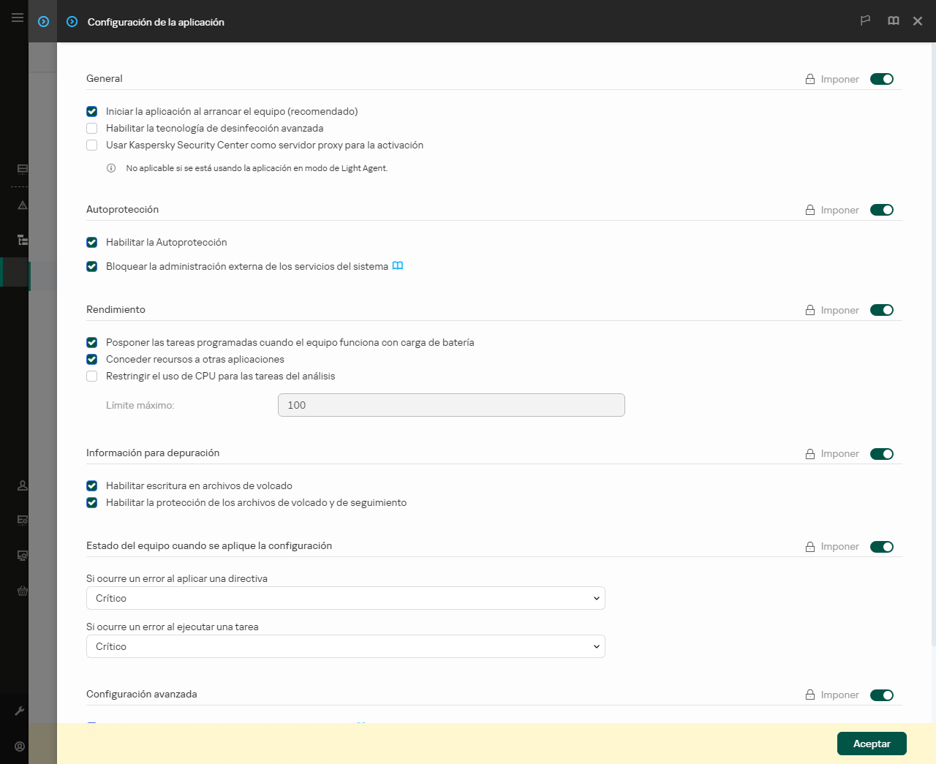Click the notifications flag icon
The width and height of the screenshot is (936, 764).
865,20
